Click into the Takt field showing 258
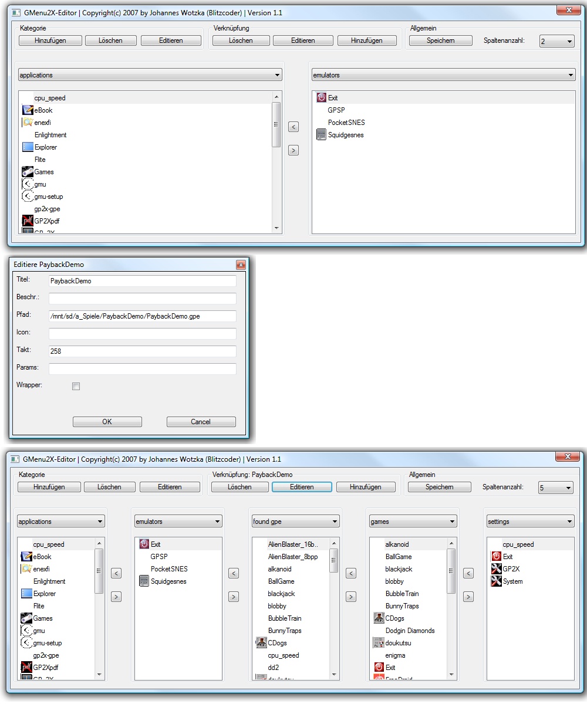The width and height of the screenshot is (587, 704). pyautogui.click(x=142, y=351)
